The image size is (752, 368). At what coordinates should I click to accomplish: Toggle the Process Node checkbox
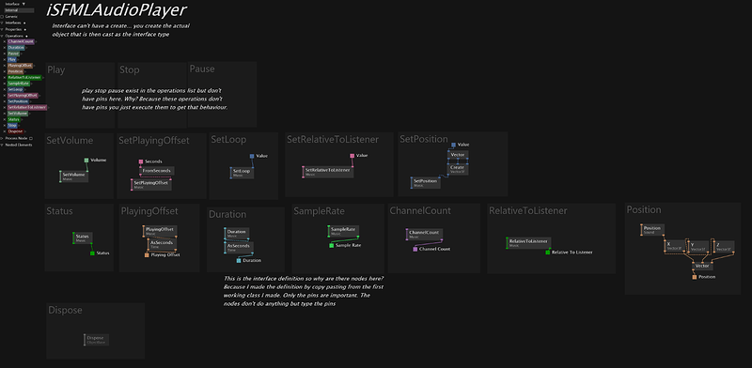click(31, 139)
